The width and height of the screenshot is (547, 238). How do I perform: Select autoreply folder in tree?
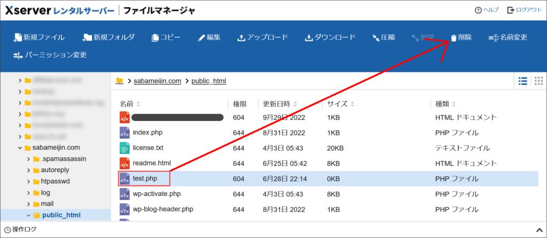pyautogui.click(x=55, y=170)
